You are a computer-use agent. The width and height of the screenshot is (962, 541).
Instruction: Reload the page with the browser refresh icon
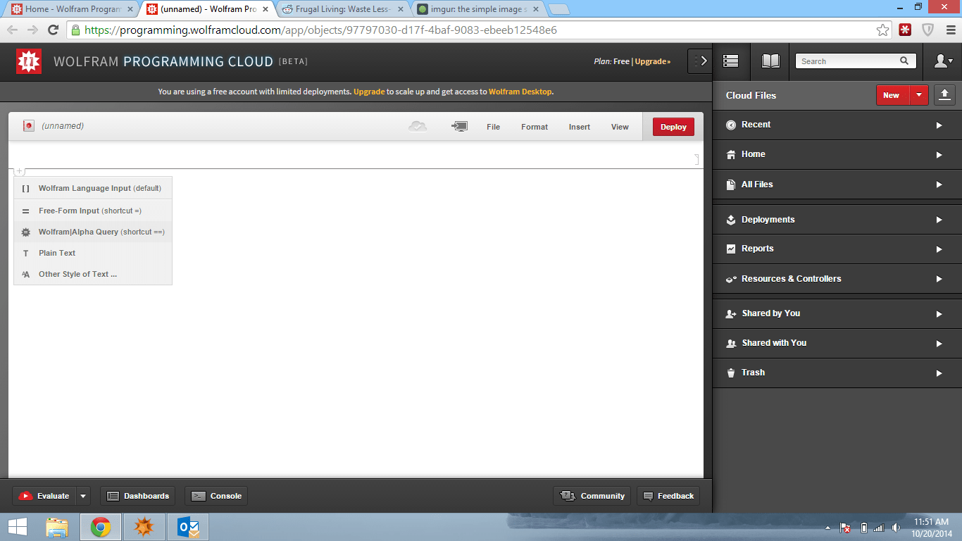click(53, 30)
